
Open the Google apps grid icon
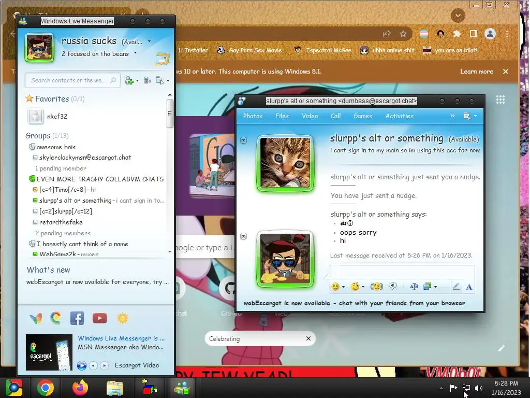(500, 99)
